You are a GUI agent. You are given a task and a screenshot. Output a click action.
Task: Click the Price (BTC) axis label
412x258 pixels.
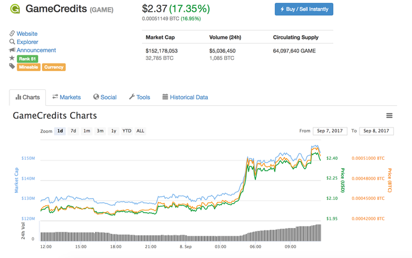pyautogui.click(x=390, y=180)
